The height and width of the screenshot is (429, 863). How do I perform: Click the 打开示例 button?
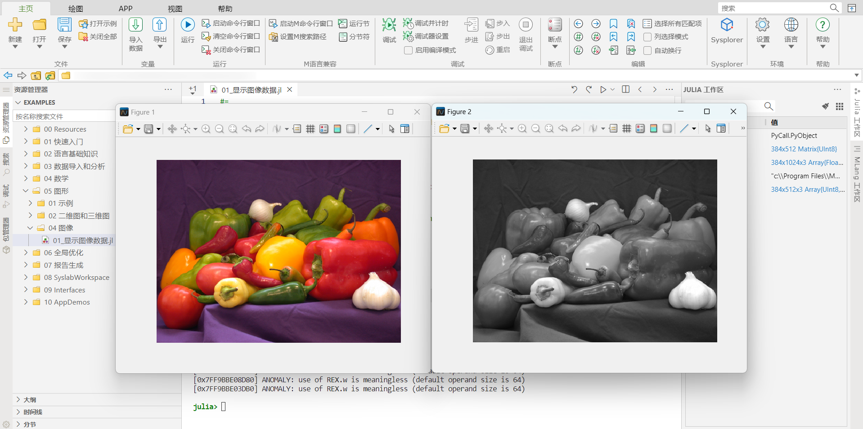[98, 23]
